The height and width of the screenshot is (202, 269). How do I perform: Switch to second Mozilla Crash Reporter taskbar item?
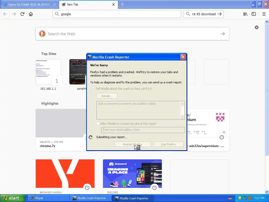[133, 198]
